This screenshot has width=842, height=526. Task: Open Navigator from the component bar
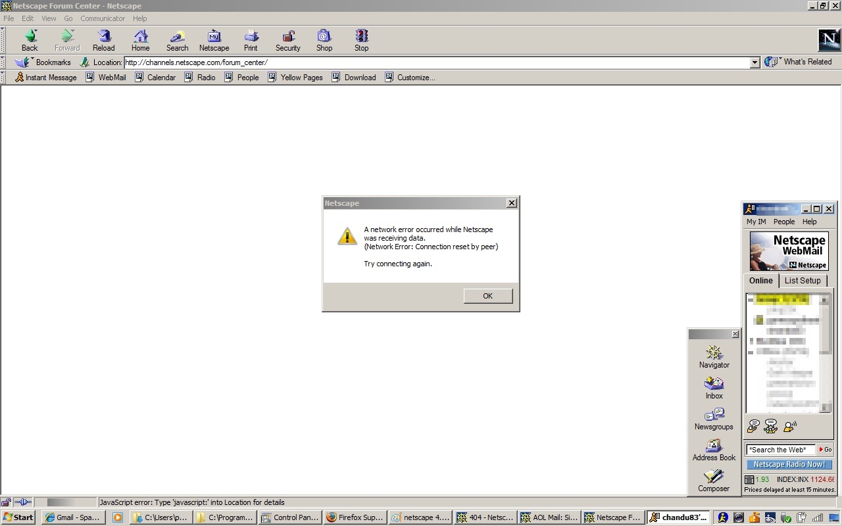click(714, 356)
